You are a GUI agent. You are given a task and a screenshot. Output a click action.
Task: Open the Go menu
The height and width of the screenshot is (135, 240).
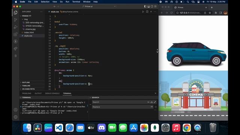(61, 2)
